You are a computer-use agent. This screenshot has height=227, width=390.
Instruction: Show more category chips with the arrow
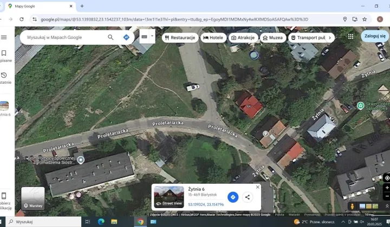[330, 38]
